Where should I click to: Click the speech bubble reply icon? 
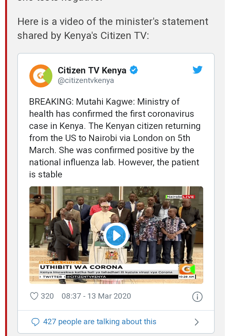tap(35, 322)
